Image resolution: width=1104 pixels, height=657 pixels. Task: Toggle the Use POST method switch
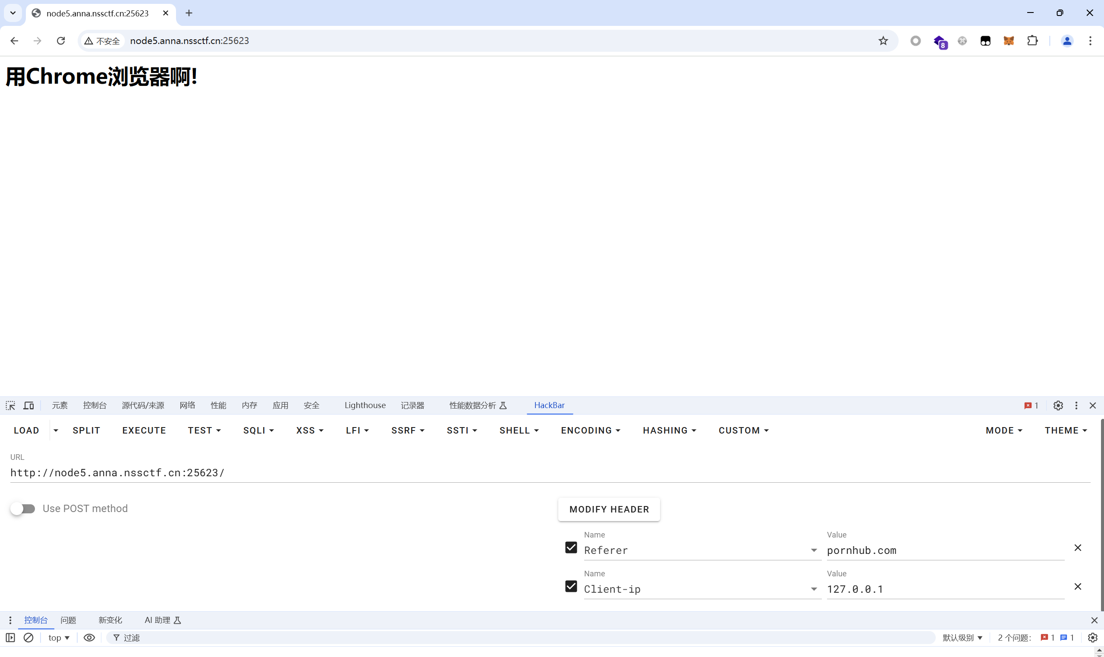[x=23, y=509]
